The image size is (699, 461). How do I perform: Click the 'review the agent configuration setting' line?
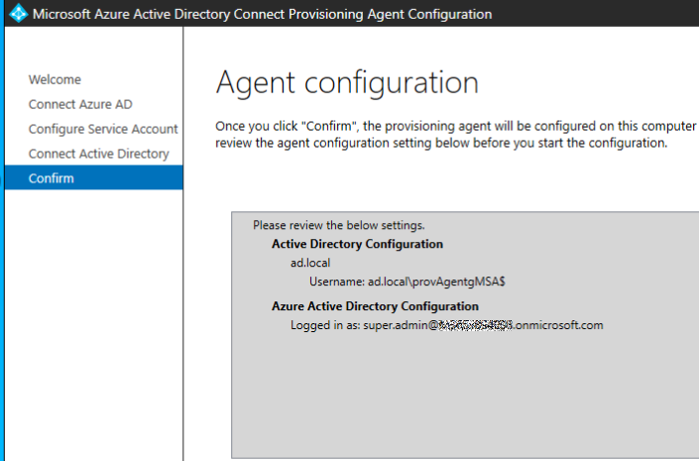tap(441, 143)
